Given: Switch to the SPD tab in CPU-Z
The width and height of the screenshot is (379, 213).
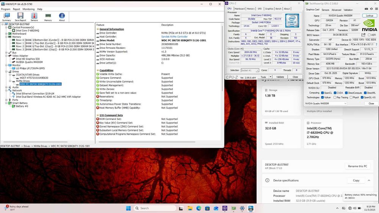Looking at the screenshot, I should [x=260, y=9].
